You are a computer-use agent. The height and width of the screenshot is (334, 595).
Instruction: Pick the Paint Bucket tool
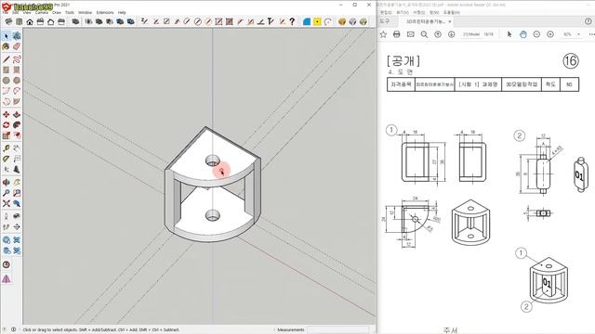[x=7, y=46]
